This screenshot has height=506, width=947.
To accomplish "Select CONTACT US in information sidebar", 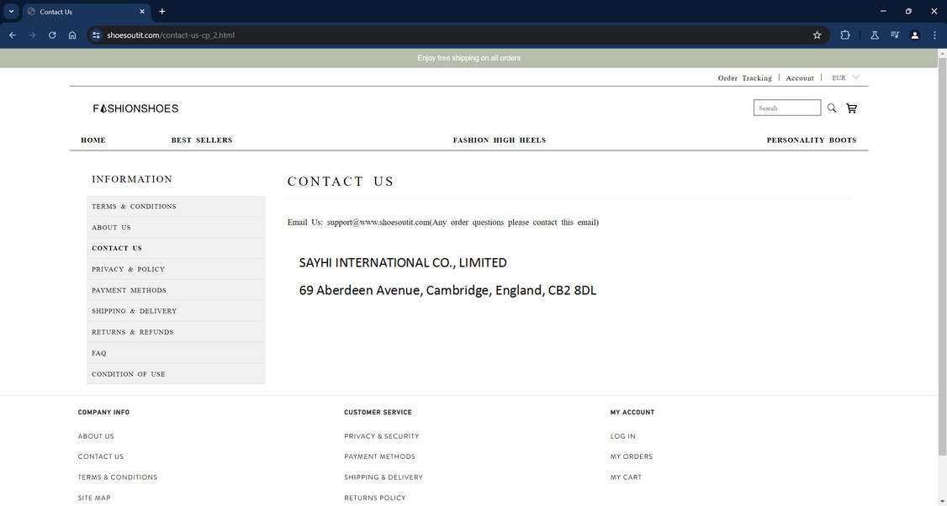I will [x=176, y=248].
